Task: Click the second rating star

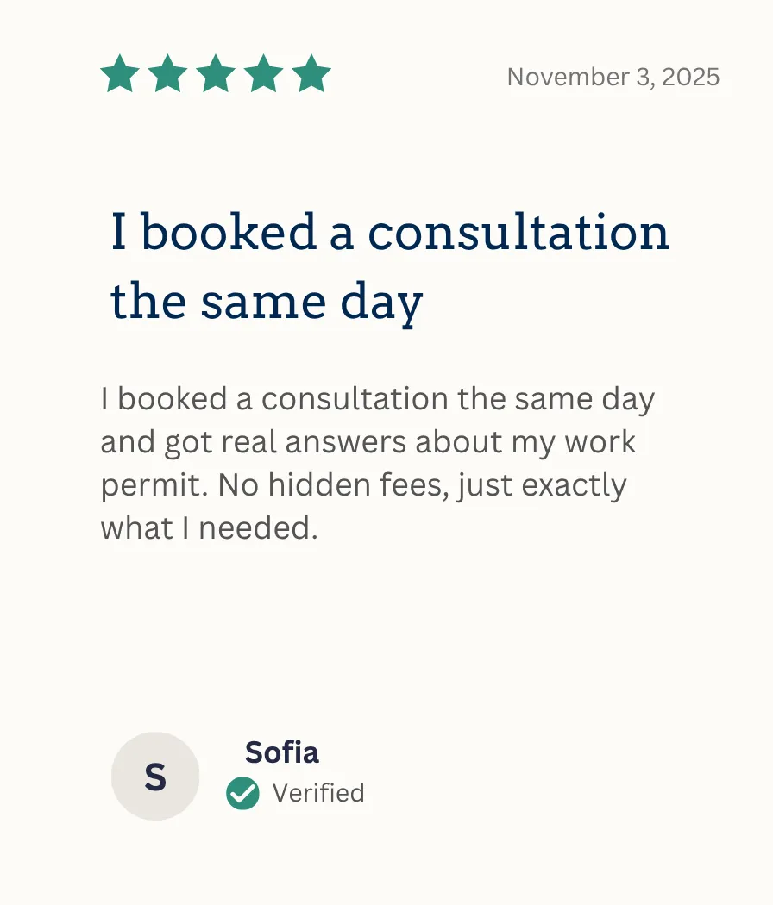Action: pyautogui.click(x=167, y=75)
